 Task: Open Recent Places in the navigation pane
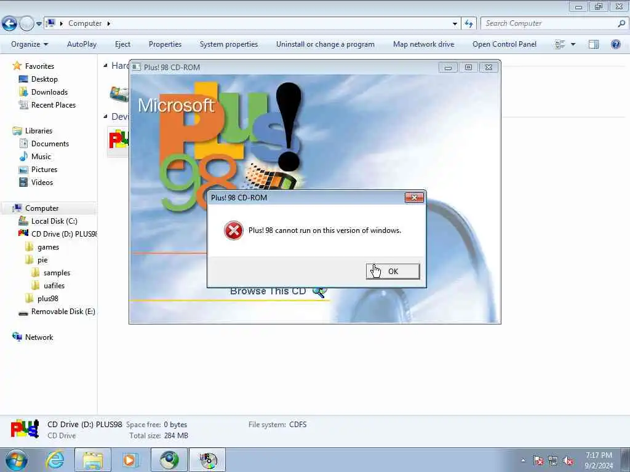point(54,104)
